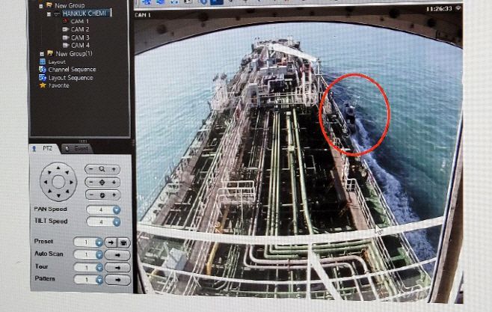Image resolution: width=492 pixels, height=312 pixels.
Task: Click focus minus button
Action: [90, 183]
